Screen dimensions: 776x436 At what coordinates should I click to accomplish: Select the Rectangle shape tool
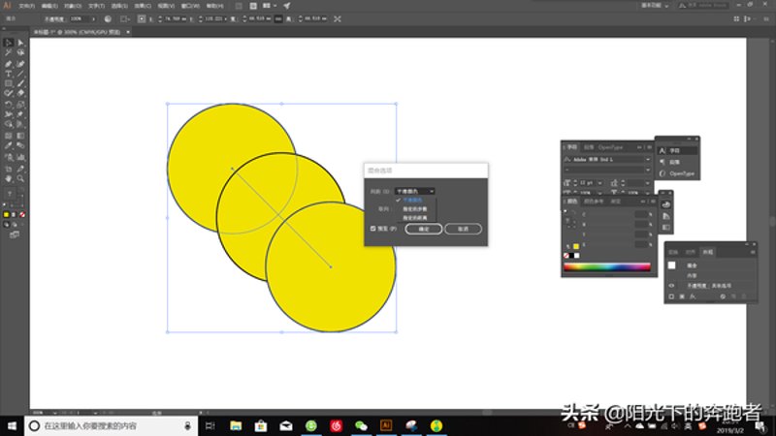coord(9,83)
